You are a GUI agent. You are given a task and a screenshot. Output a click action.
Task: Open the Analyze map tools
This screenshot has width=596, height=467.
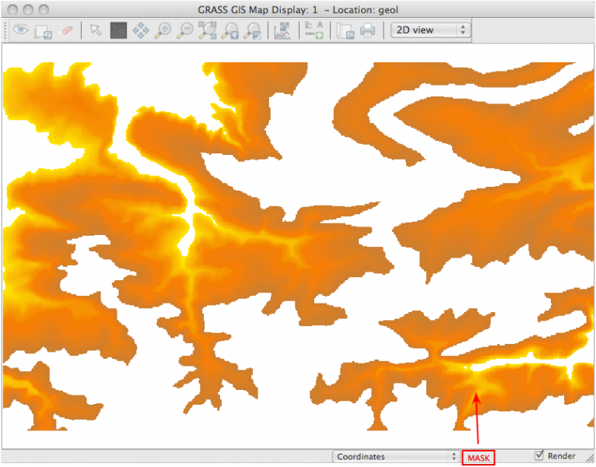282,30
